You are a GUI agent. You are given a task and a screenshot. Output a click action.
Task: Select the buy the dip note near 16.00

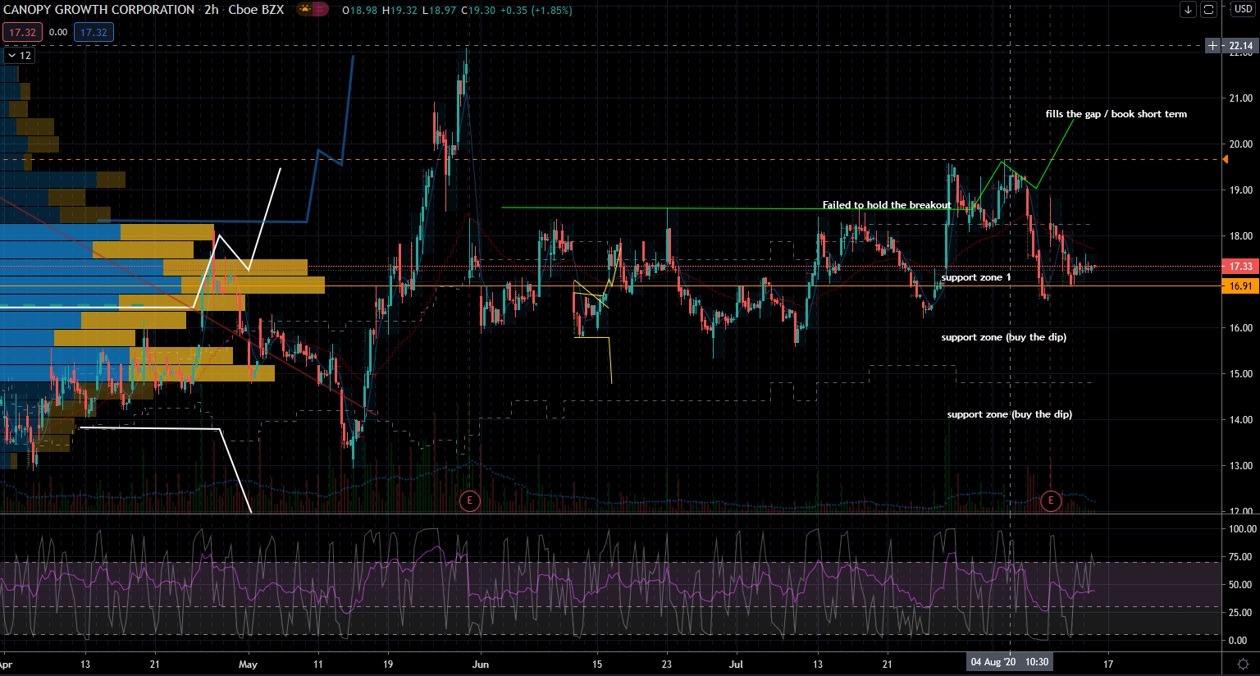[1004, 337]
